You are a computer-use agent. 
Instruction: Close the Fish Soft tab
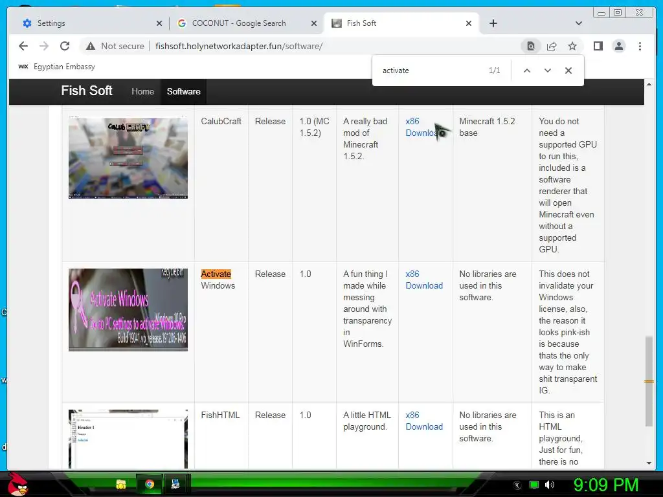tap(469, 23)
